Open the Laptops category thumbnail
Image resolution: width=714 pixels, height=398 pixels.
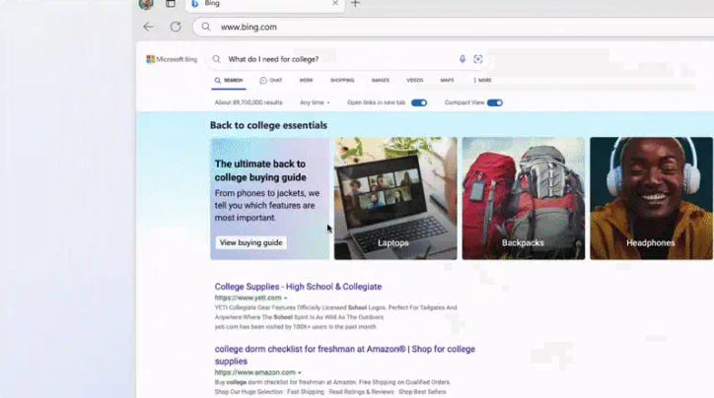[x=395, y=198]
